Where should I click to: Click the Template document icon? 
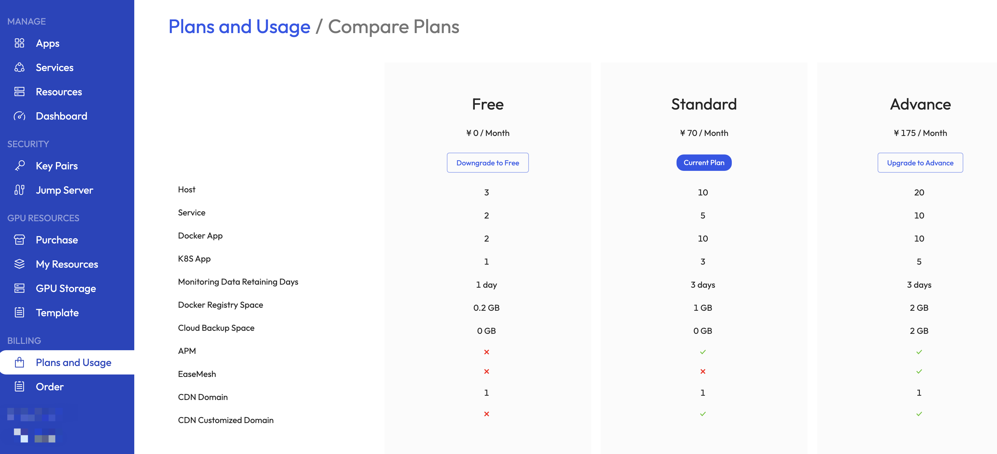click(x=19, y=313)
